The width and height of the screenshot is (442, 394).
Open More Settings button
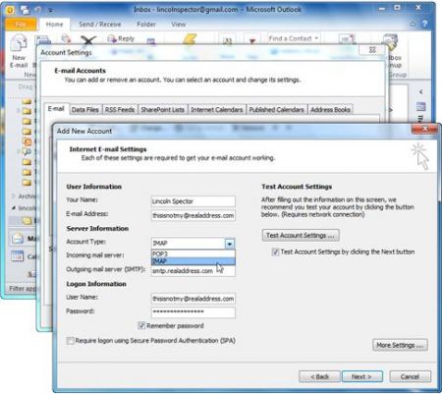[x=400, y=345]
